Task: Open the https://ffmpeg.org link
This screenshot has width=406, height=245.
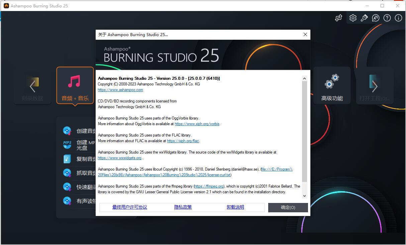Action: point(209,186)
